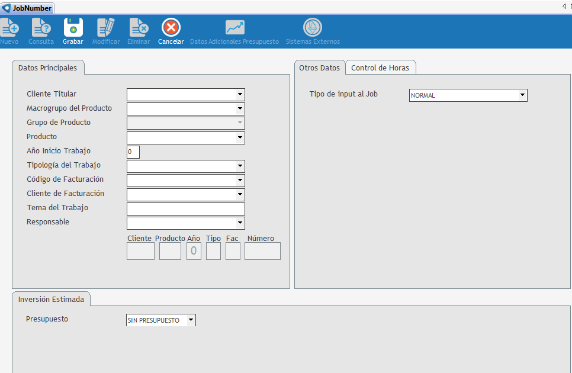This screenshot has height=373, width=572.
Task: Expand the Cliente Titular dropdown
Action: [x=240, y=95]
